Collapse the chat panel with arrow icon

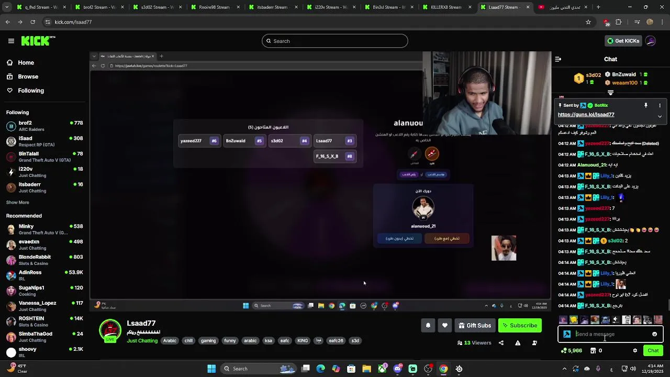[x=558, y=59]
